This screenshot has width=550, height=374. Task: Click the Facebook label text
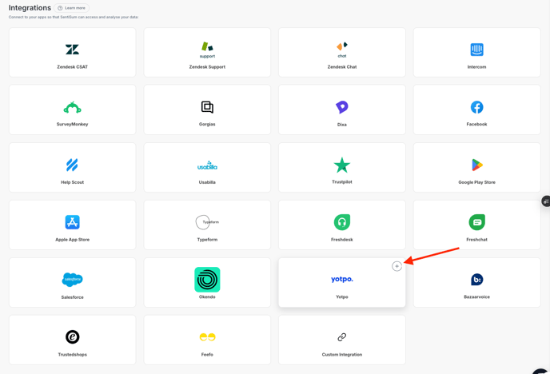[476, 124]
